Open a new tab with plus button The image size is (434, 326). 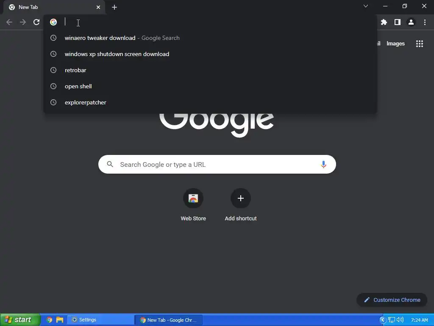pos(114,7)
